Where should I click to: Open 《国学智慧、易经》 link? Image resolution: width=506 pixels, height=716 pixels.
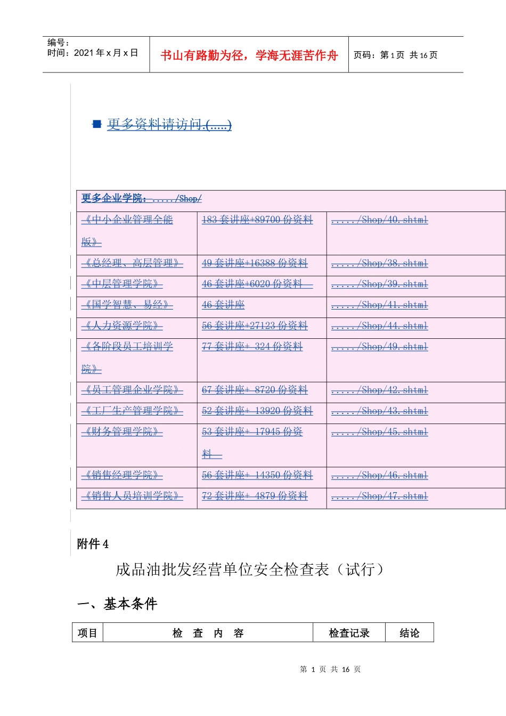pos(127,305)
